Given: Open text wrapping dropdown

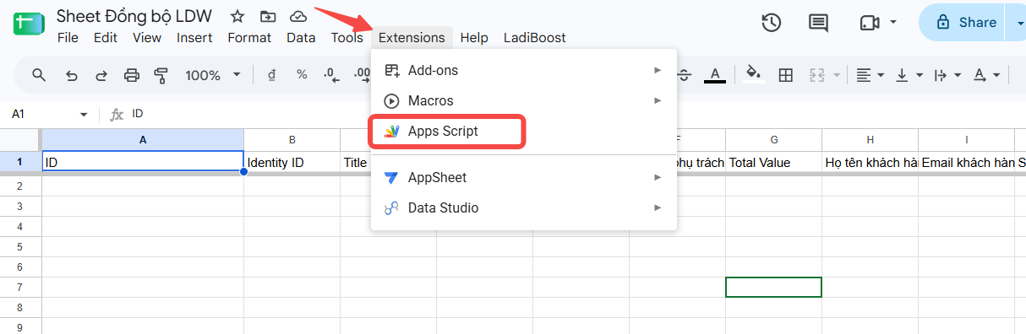Looking at the screenshot, I should 947,75.
